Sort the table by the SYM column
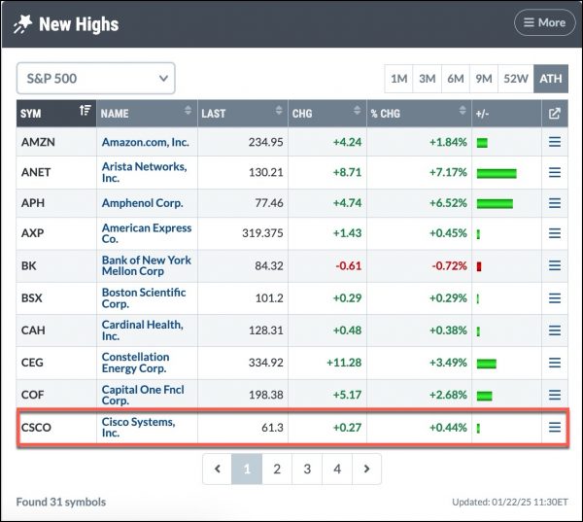 tap(56, 113)
